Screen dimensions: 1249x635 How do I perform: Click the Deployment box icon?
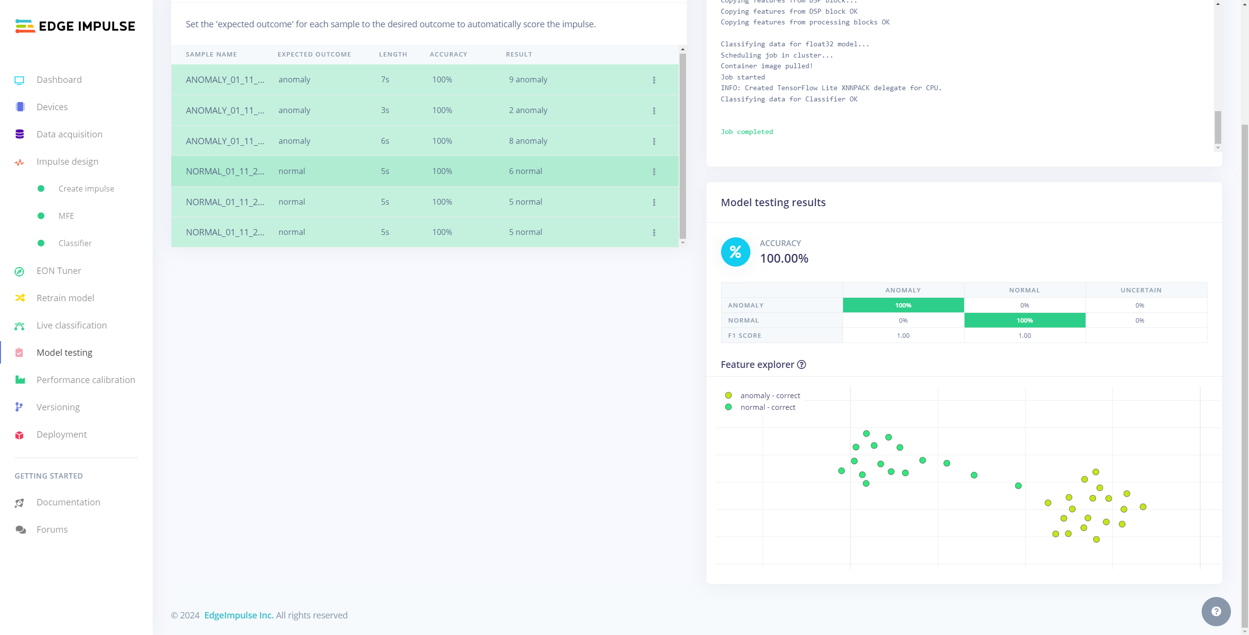pos(20,435)
